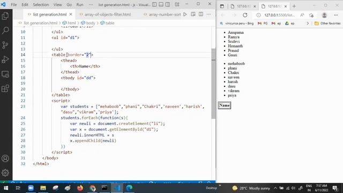Open the Selection menu
The height and width of the screenshot is (193, 343).
coord(41,5)
